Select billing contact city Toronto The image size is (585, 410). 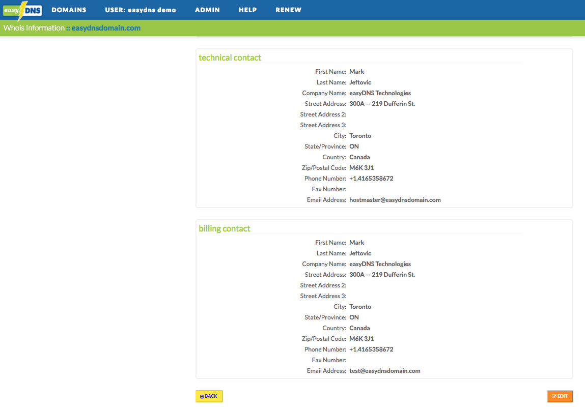pyautogui.click(x=360, y=307)
